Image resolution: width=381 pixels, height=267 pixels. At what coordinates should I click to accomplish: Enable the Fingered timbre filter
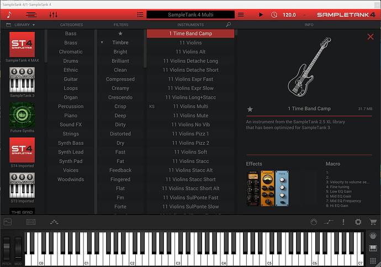[120, 179]
